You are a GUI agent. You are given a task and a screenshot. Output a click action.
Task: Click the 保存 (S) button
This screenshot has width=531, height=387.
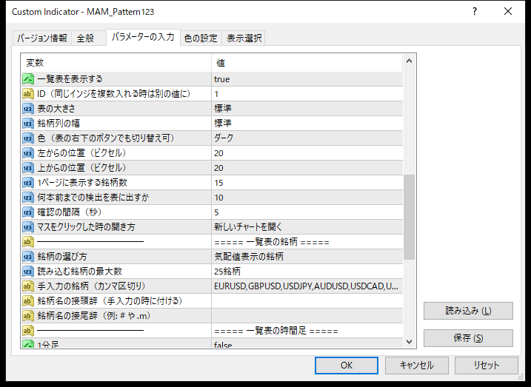(x=468, y=338)
